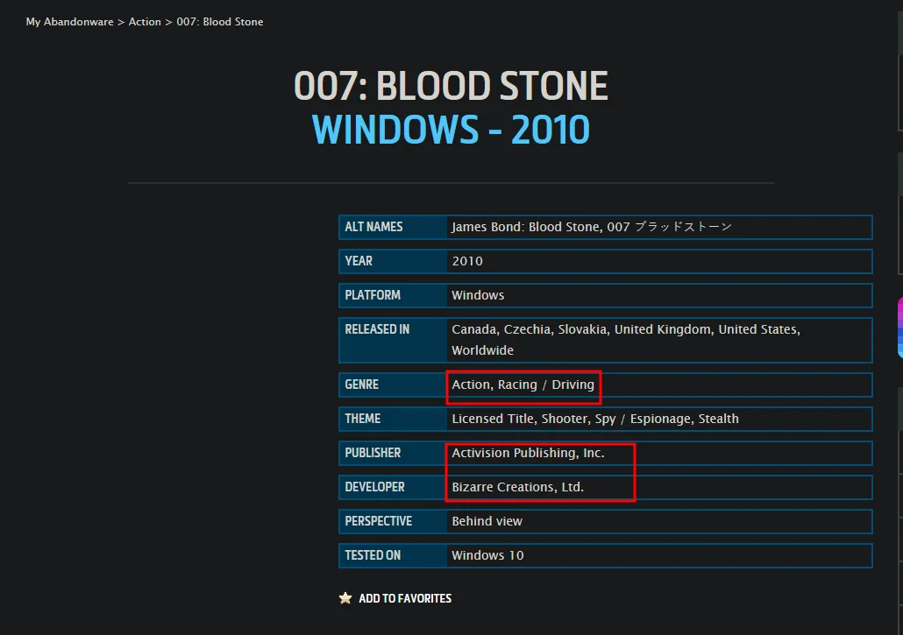This screenshot has width=903, height=635.
Task: Open the Windows platform link
Action: tap(478, 295)
